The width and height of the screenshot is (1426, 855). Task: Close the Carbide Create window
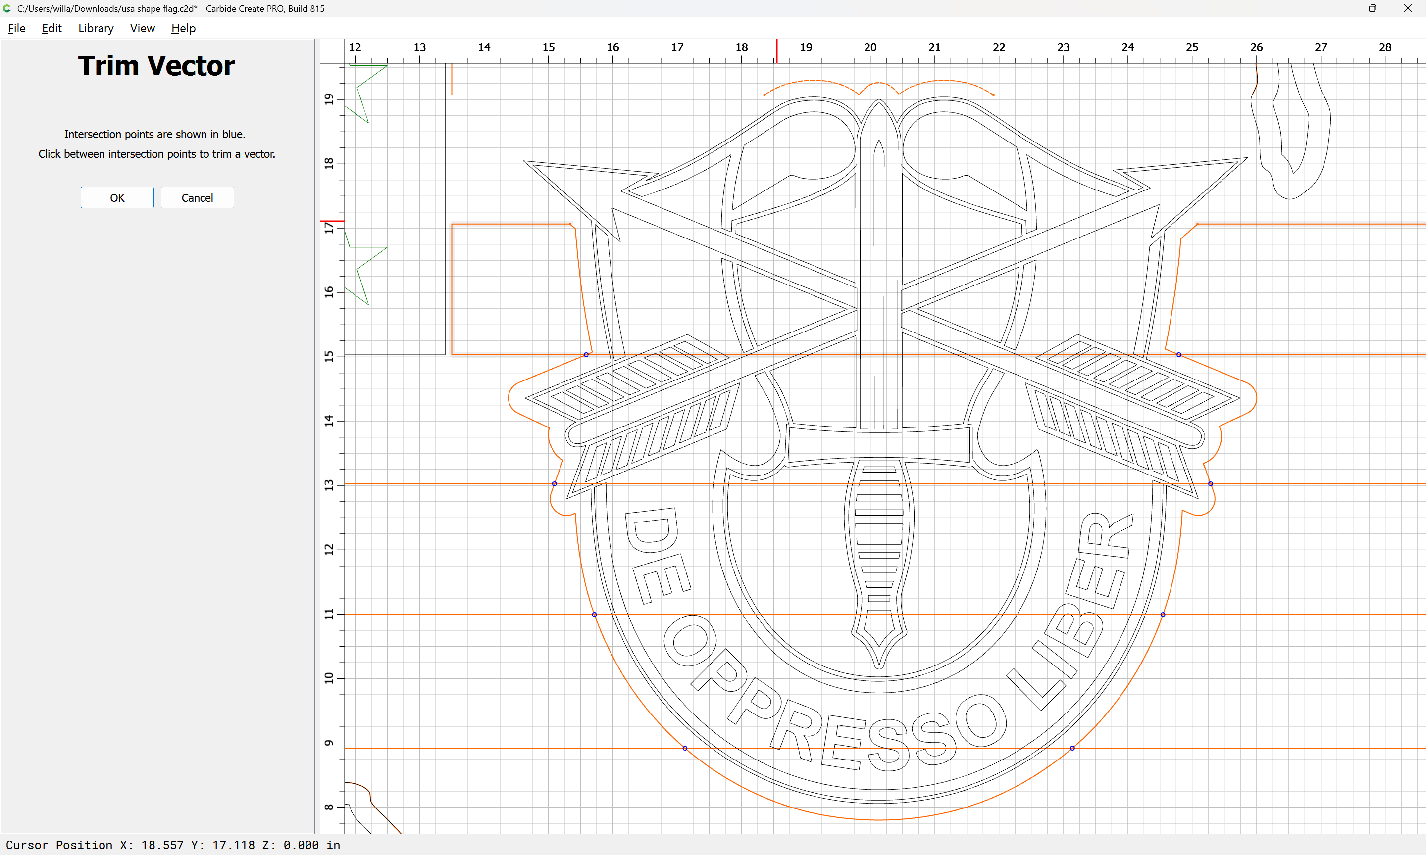pyautogui.click(x=1408, y=8)
